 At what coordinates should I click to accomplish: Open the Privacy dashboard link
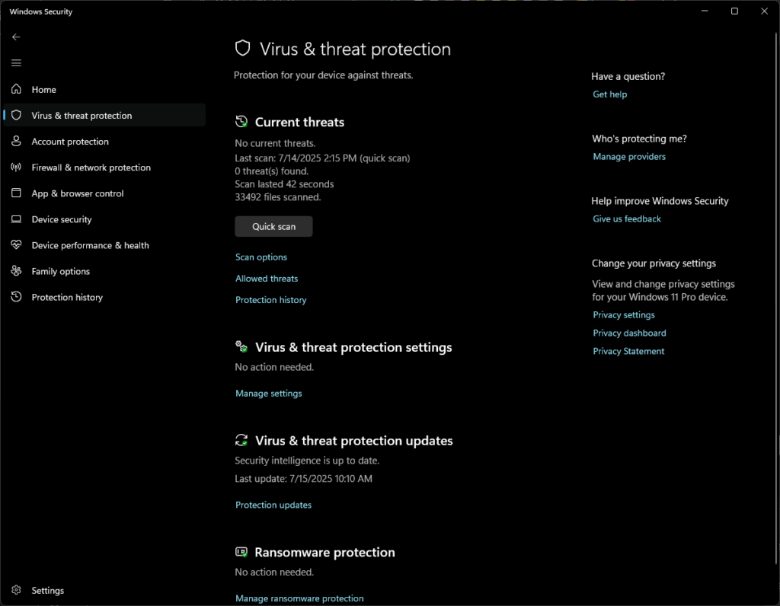629,333
